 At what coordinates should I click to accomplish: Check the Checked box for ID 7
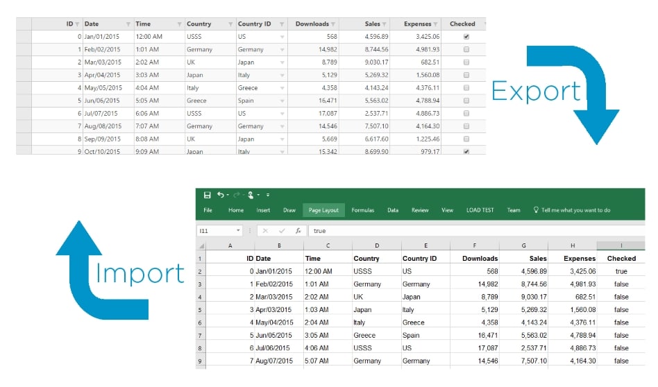coord(466,126)
